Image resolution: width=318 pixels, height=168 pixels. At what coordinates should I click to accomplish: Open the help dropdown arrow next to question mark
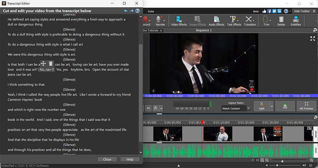pos(290,11)
